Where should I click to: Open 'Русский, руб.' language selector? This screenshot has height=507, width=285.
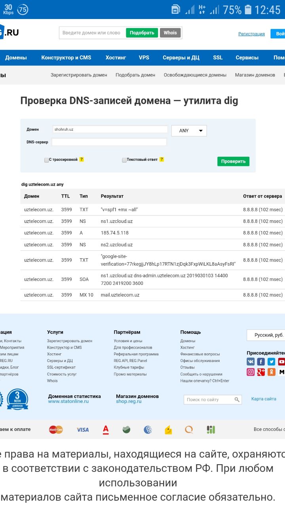pos(266,335)
